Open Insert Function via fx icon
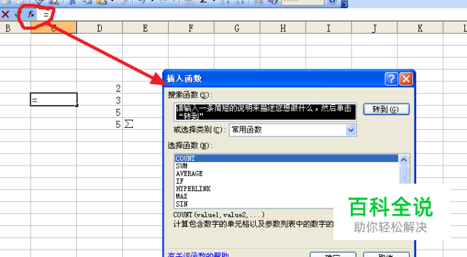This screenshot has height=257, width=467. click(x=31, y=14)
